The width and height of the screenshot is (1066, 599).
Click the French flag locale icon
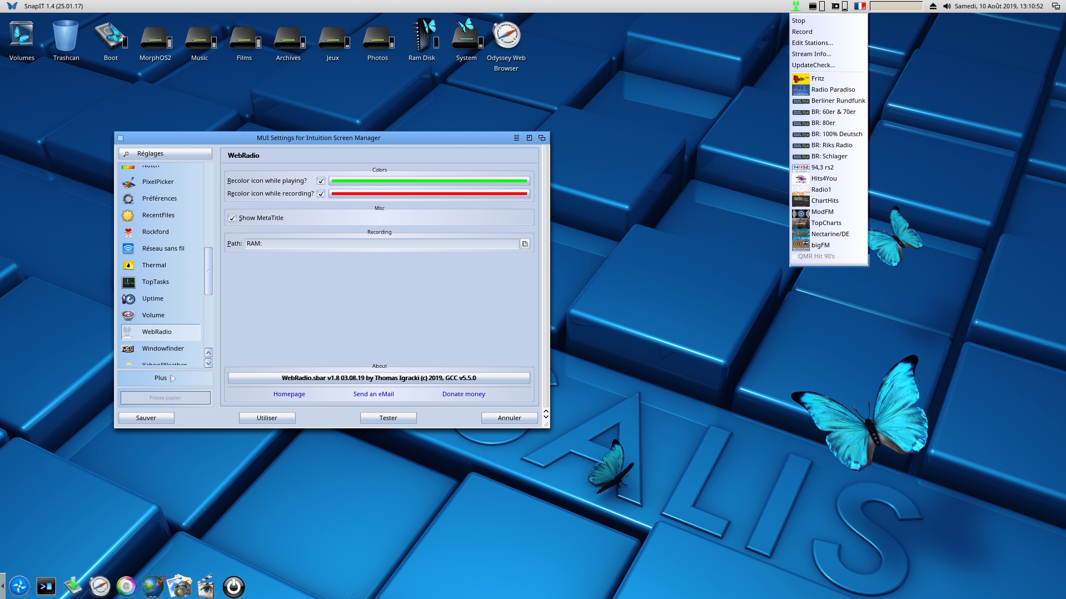click(860, 6)
